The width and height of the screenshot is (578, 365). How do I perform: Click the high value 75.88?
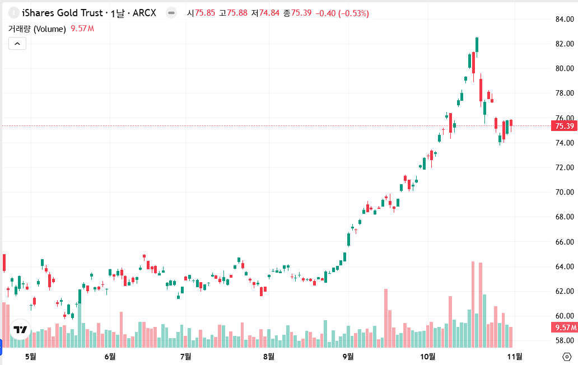coord(237,13)
